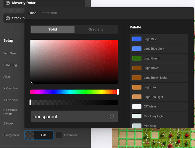The width and height of the screenshot is (195, 148).
Task: Click the rainbow hue slider bar
Action: point(74,92)
